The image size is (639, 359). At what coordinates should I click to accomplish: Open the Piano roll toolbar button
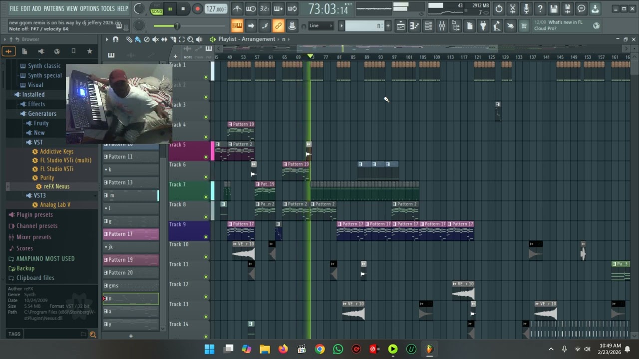(415, 26)
